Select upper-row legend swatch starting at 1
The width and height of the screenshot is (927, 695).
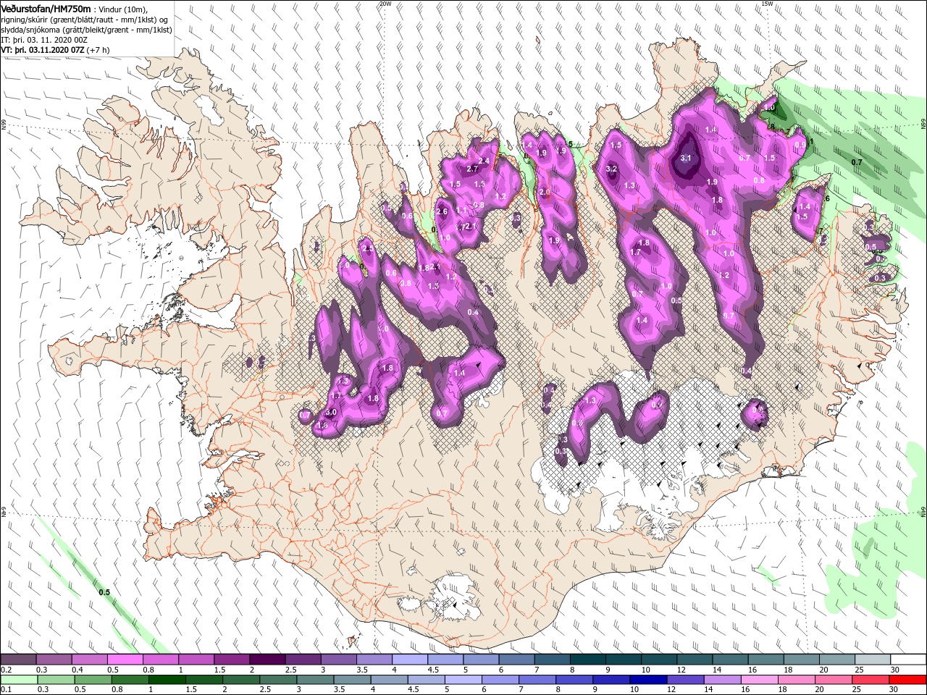pos(196,660)
